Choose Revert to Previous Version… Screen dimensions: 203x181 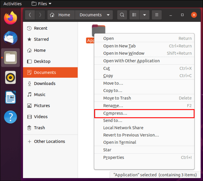144,135
